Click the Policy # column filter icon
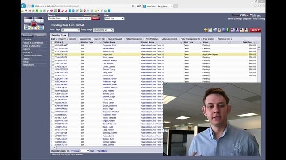This screenshot has height=160, width=286. click(x=79, y=42)
